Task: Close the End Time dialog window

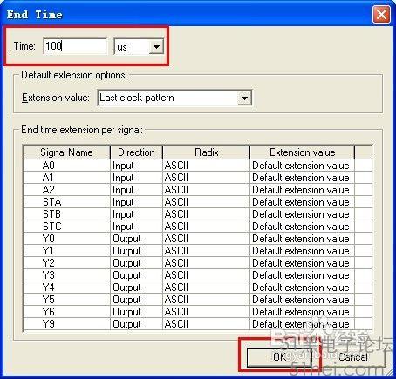Action: pos(381,14)
